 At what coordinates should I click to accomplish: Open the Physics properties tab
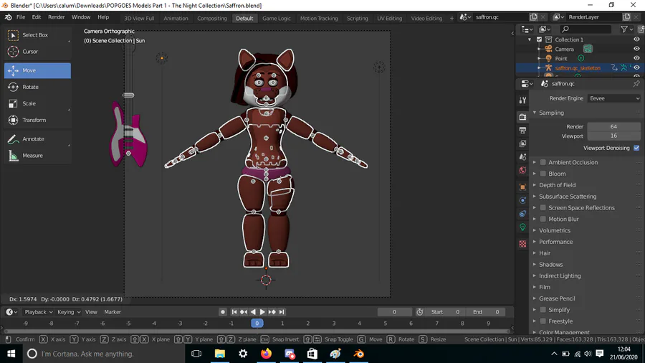[522, 200]
